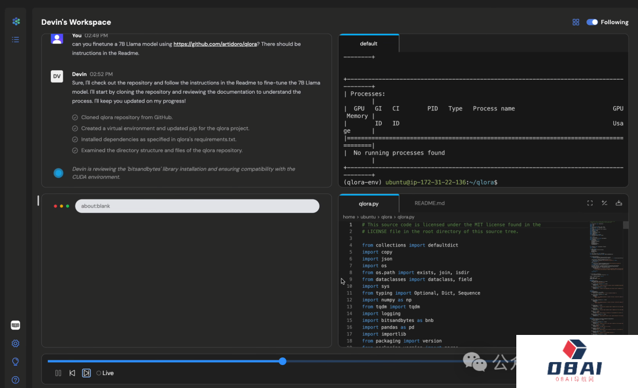
Task: Expand code editor to fullscreen
Action: coord(590,203)
